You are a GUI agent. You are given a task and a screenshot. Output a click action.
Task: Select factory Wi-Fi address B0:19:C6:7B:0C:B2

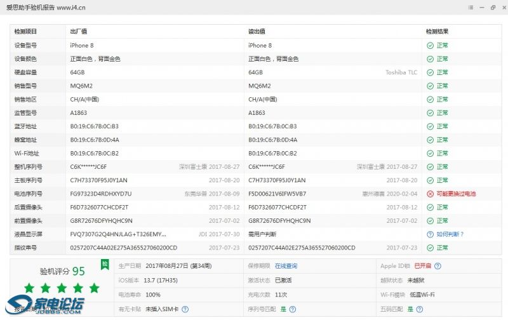pos(94,153)
